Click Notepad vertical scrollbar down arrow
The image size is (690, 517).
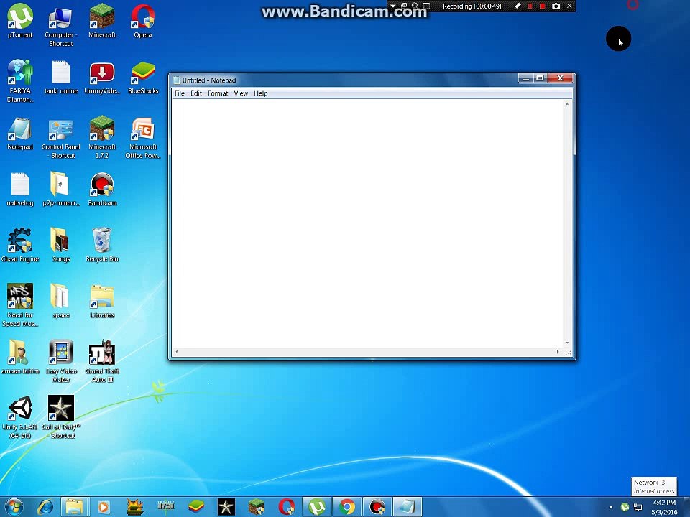click(x=567, y=343)
